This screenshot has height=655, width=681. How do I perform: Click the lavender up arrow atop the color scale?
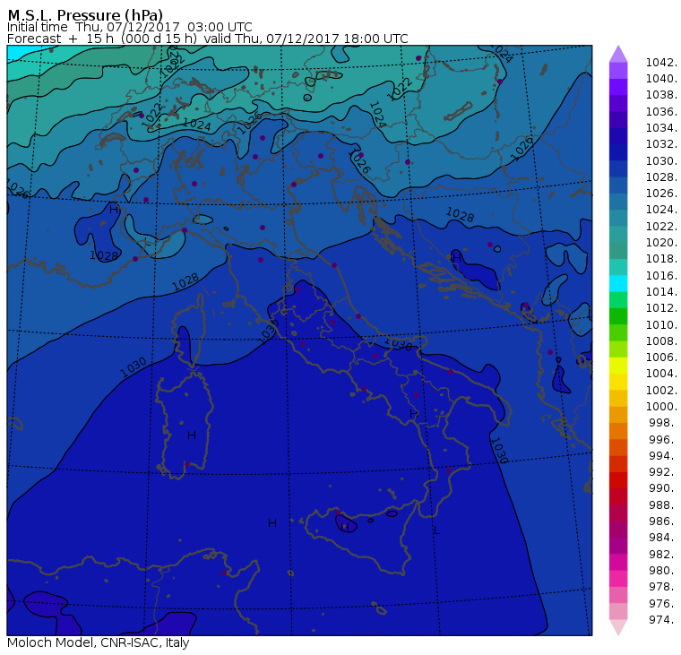click(618, 54)
